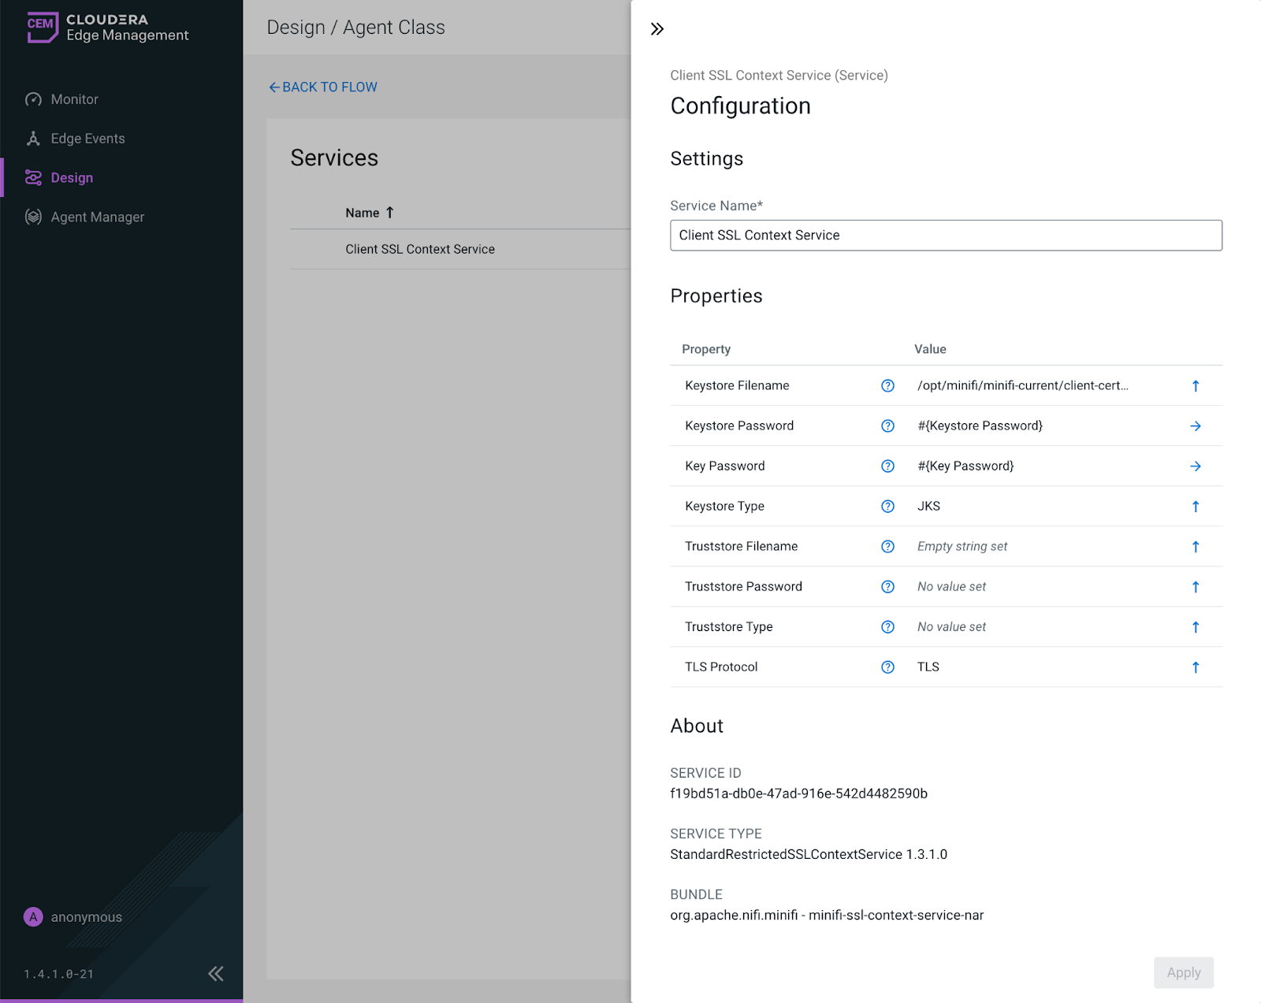Screen dimensions: 1261x1003
Task: Click Back to Flow link
Action: tap(322, 87)
